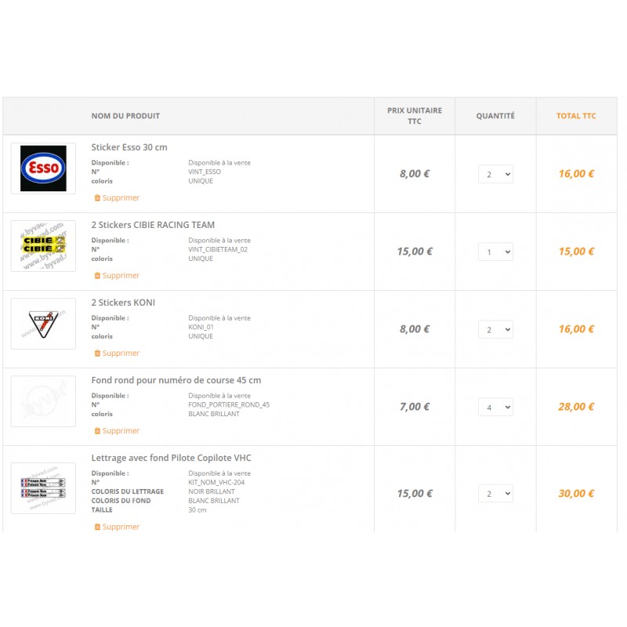
Task: Click trash icon for 2 Stickers KONI
Action: (97, 353)
